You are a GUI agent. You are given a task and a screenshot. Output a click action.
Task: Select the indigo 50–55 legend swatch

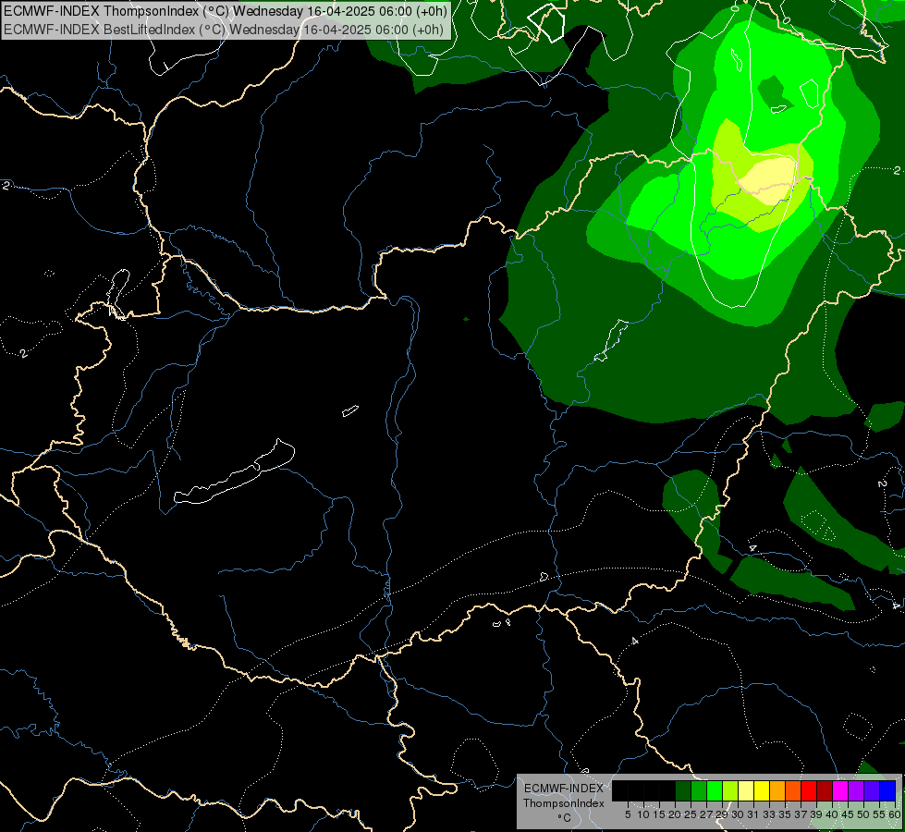(872, 790)
